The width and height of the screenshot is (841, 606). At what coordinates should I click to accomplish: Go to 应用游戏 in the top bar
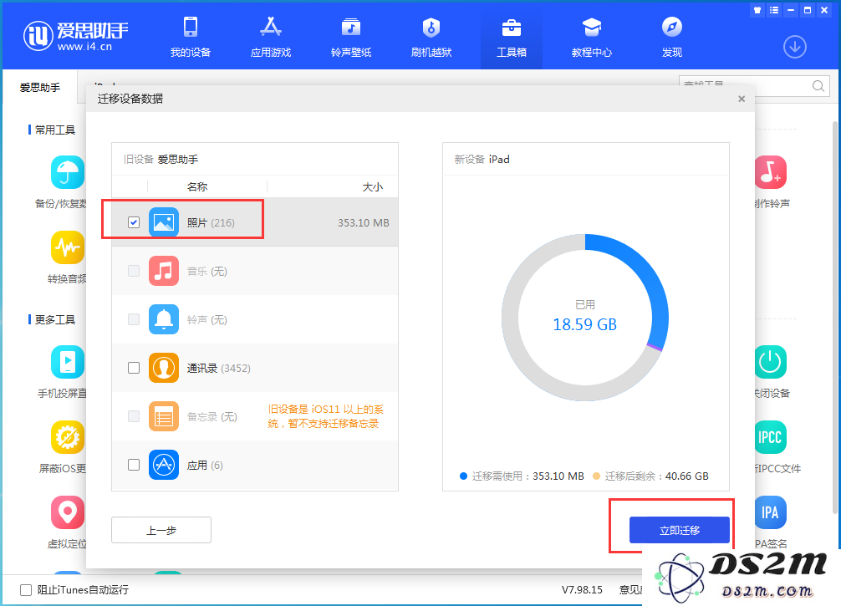(271, 37)
